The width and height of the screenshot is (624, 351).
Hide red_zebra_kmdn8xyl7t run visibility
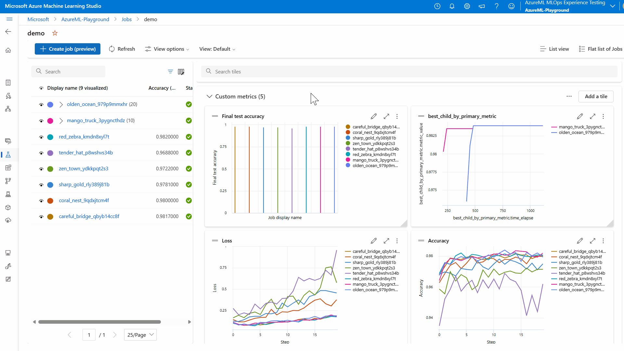(x=41, y=137)
